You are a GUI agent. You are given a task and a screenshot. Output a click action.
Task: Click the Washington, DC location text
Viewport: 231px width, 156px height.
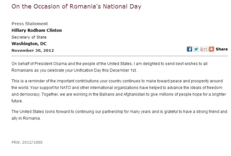click(29, 44)
